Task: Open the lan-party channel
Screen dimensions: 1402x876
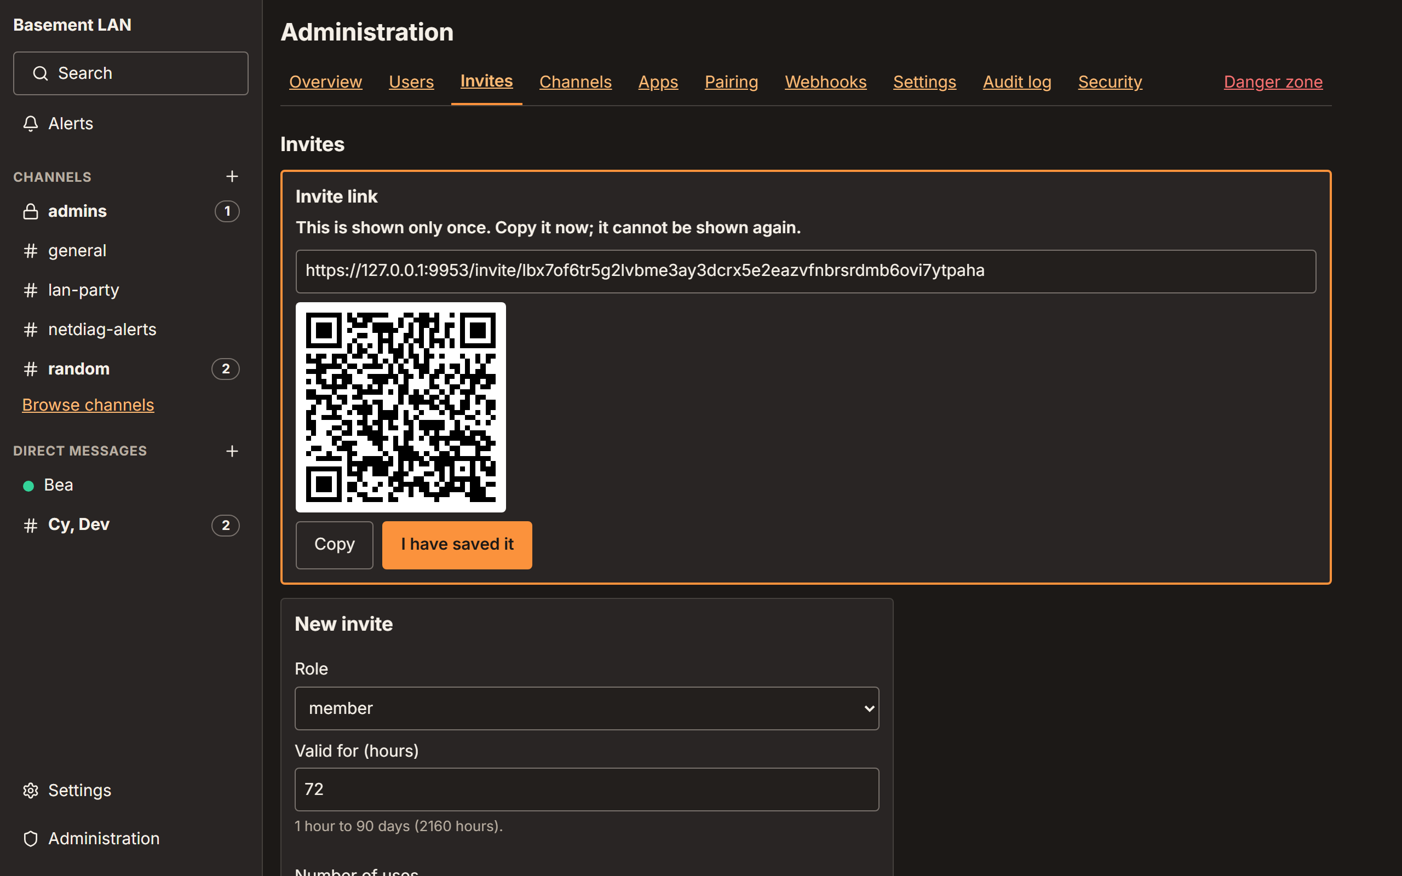Action: pyautogui.click(x=130, y=290)
